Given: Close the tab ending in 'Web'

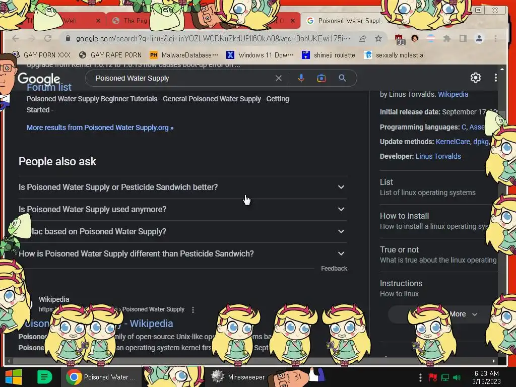Looking at the screenshot, I should 98,21.
